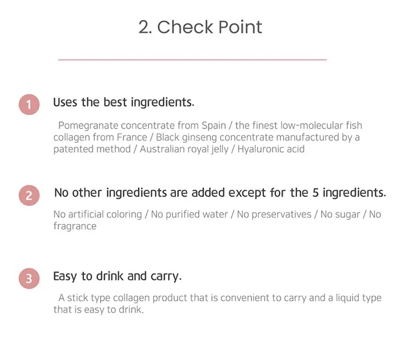Screen dimensions: 400x337
Task: Click the "No sugar" text
Action: (x=339, y=214)
